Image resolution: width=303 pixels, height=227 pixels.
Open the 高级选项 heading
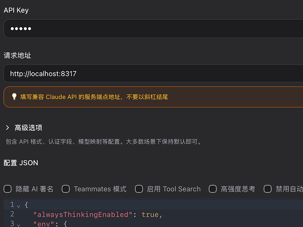[x=29, y=128]
